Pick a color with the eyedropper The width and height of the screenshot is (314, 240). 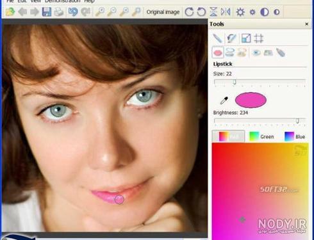point(224,100)
